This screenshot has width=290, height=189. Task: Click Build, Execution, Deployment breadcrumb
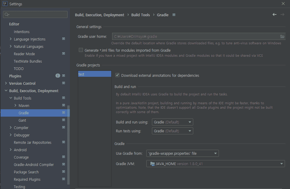point(99,15)
